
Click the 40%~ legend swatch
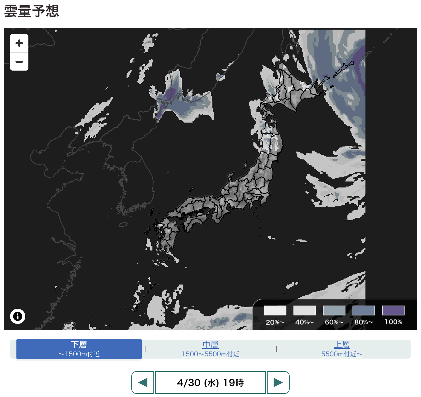[305, 310]
